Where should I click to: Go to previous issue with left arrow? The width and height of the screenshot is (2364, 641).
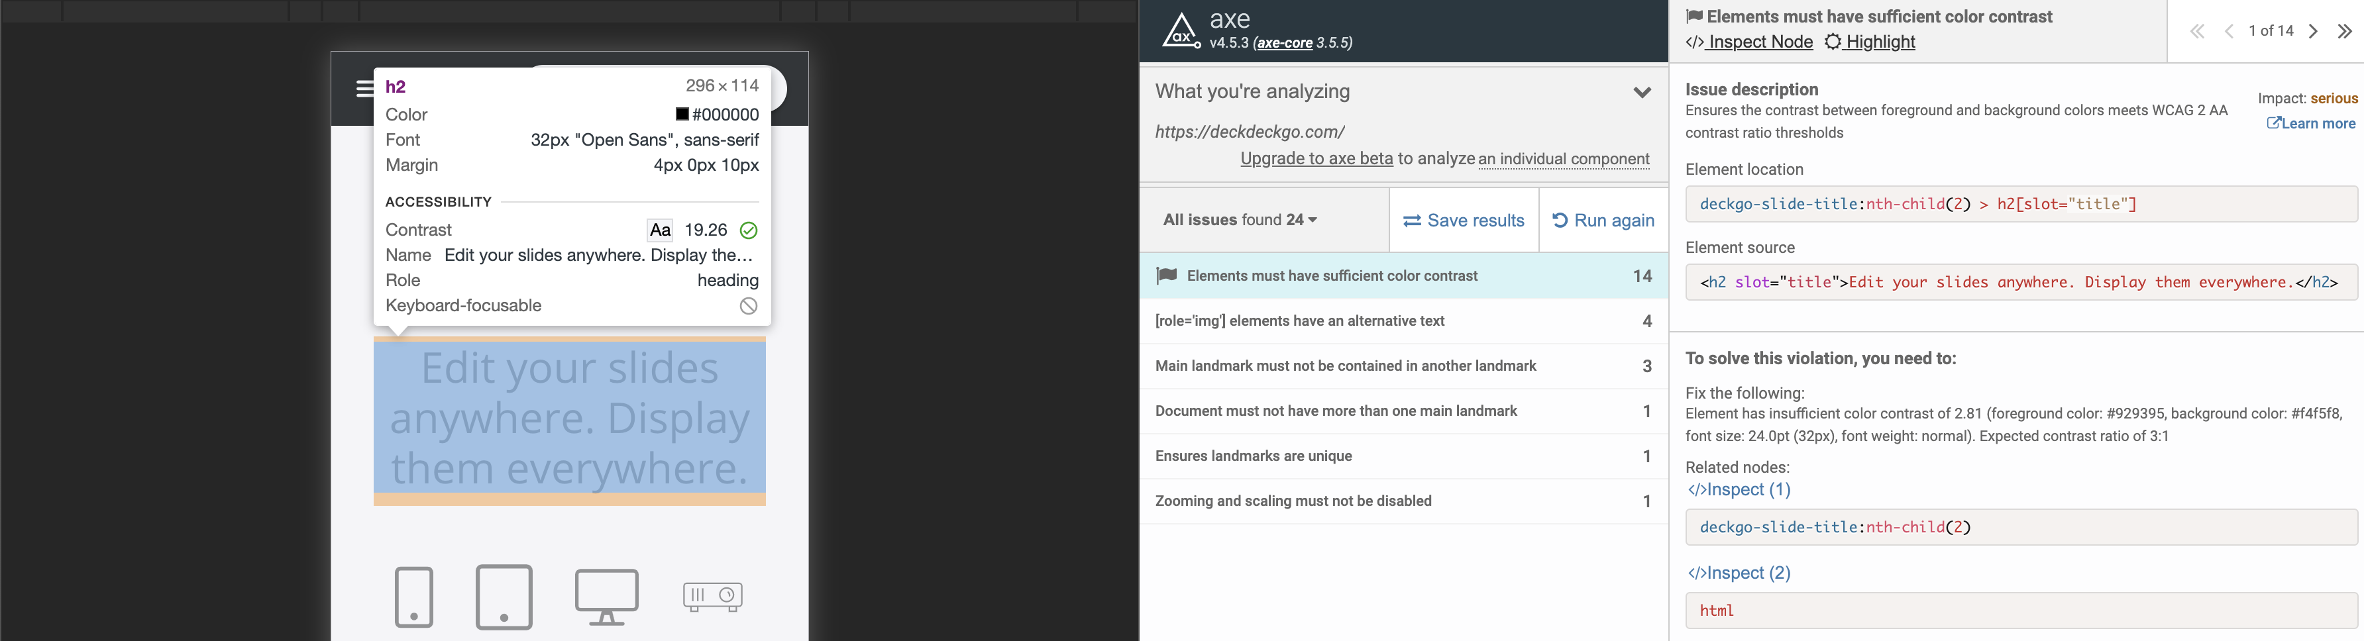coord(2228,31)
